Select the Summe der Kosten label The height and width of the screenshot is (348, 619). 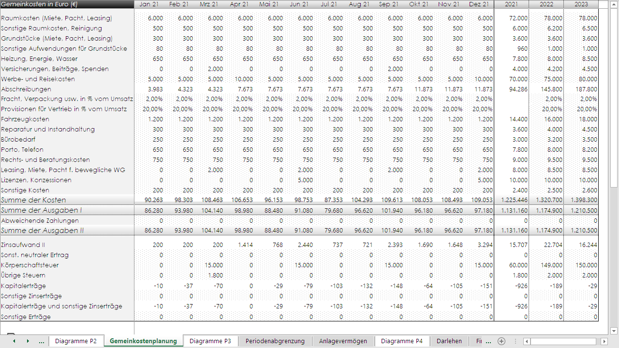pos(33,200)
